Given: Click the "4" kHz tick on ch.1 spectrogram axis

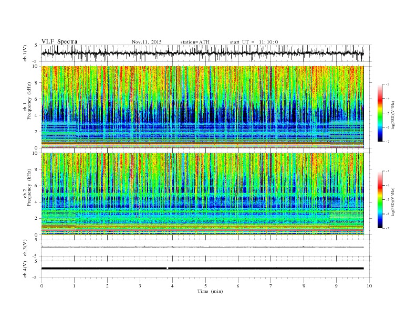Looking at the screenshot, I should (x=37, y=115).
